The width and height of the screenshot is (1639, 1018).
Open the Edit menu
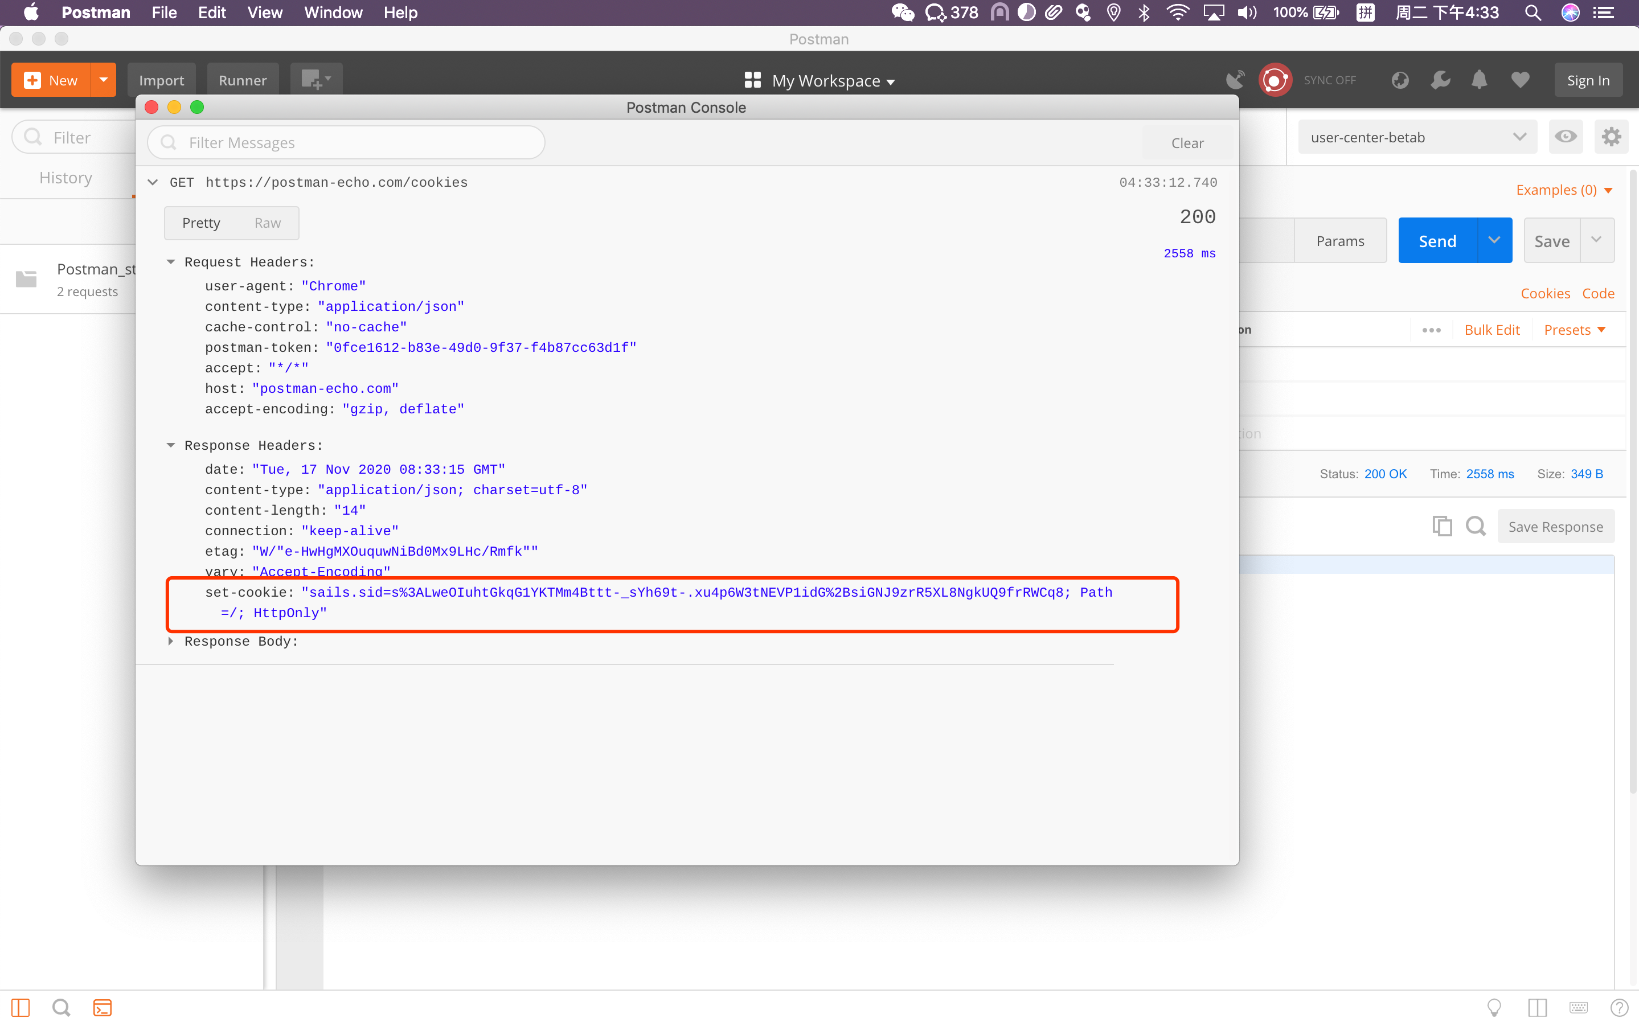[211, 13]
